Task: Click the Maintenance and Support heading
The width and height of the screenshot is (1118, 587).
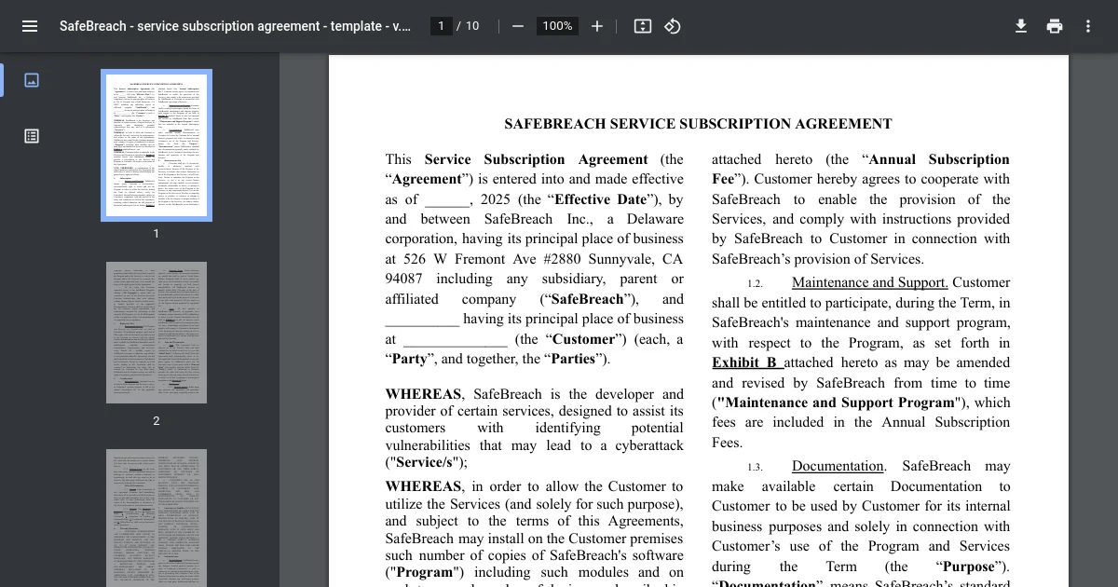Action: point(870,282)
